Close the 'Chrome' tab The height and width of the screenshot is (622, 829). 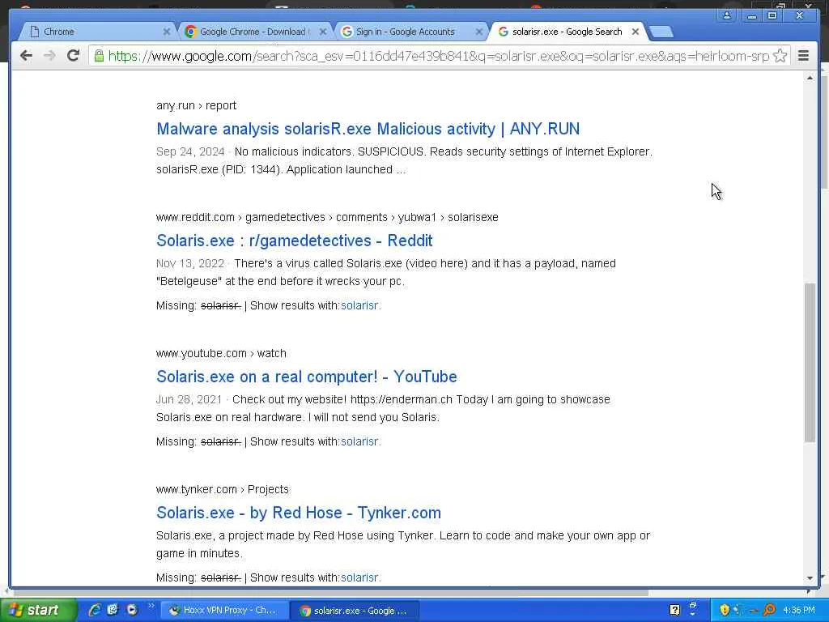(166, 32)
